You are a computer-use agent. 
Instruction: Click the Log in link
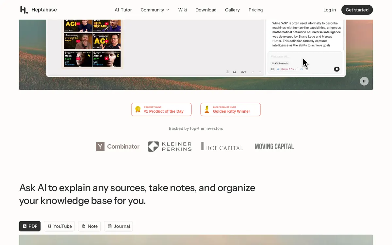[x=330, y=10]
